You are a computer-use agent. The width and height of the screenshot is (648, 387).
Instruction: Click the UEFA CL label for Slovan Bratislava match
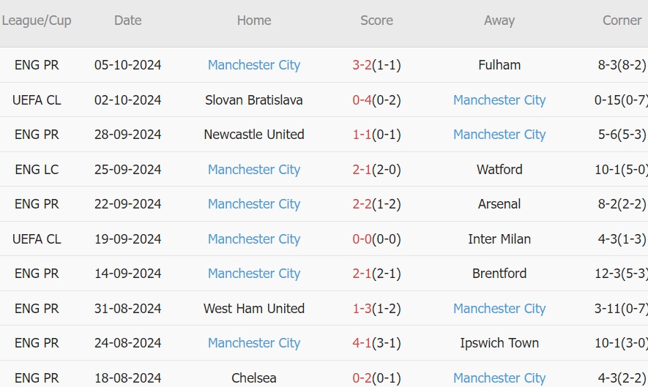click(x=37, y=100)
